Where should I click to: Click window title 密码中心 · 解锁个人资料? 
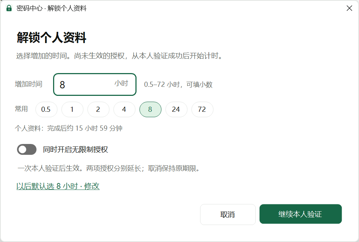[x=51, y=8]
